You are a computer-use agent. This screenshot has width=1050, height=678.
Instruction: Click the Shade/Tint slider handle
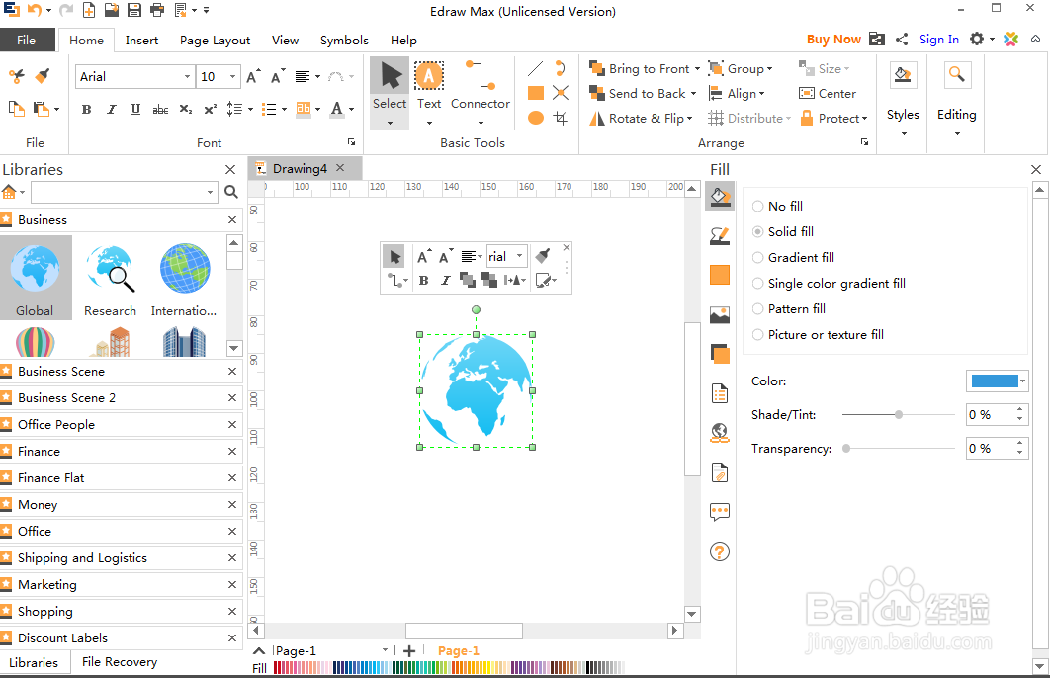click(x=899, y=415)
